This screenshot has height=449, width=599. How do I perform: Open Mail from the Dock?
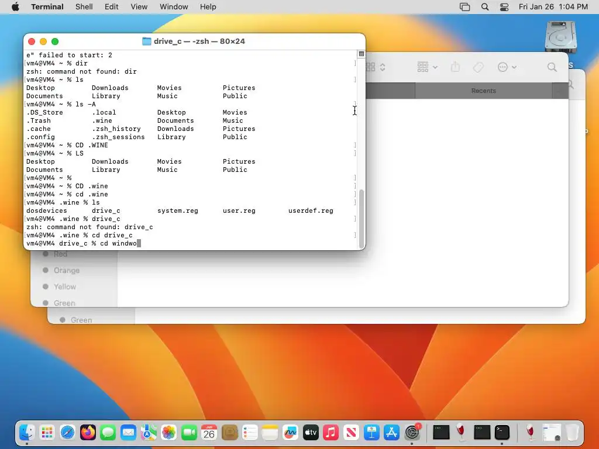tap(128, 433)
